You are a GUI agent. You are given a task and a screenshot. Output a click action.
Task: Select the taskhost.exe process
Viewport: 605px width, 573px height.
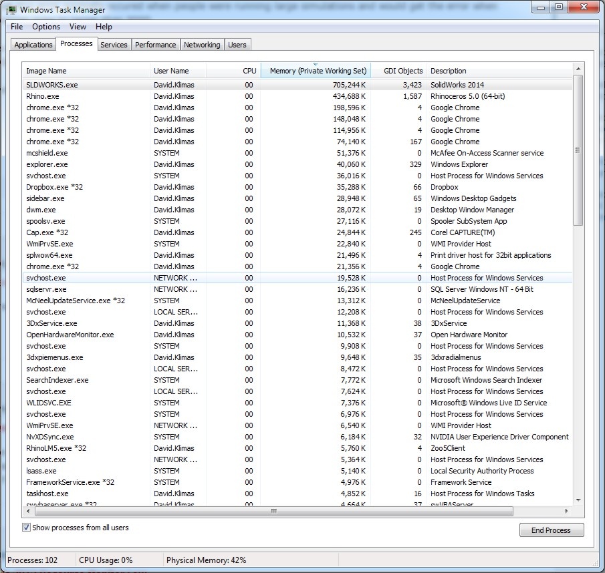tap(297, 494)
